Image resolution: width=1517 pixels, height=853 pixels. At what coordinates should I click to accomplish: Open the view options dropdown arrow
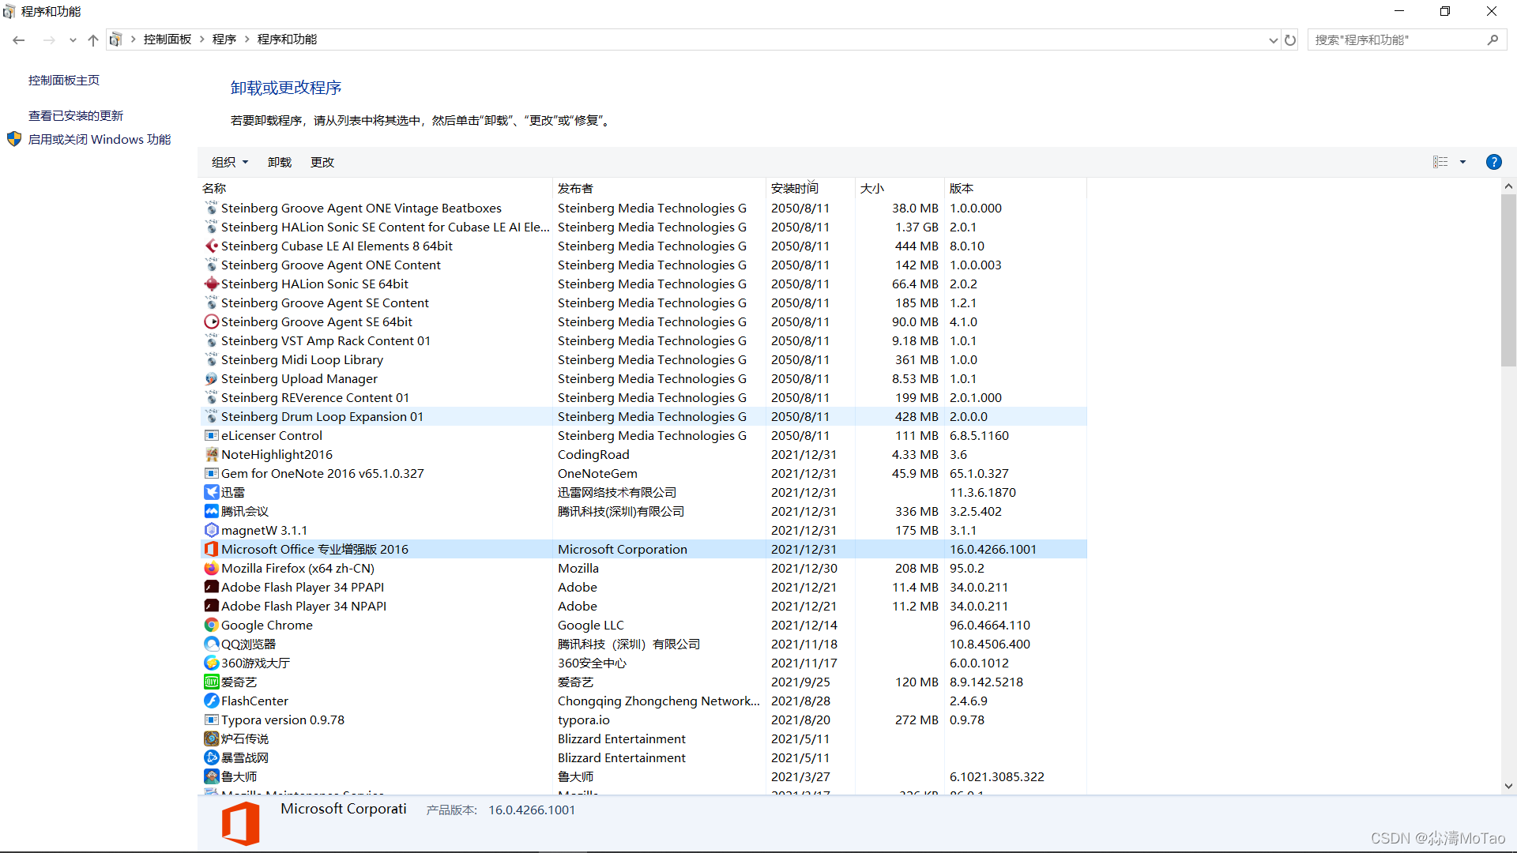(x=1462, y=162)
